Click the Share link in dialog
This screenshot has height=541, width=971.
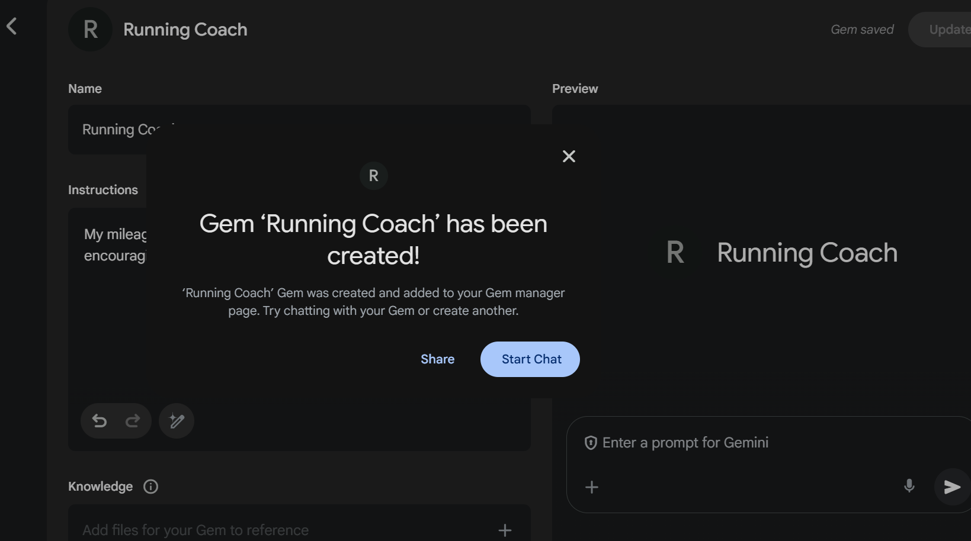click(437, 359)
